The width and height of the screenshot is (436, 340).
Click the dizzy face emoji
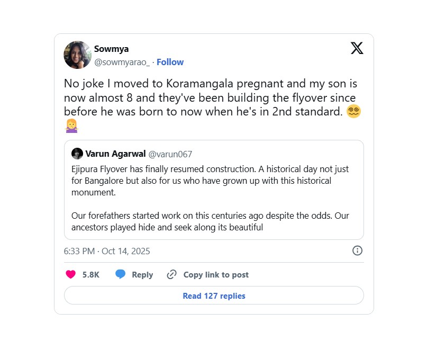coord(353,112)
